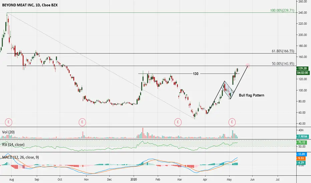Click the 200.00 price axis label
The image size is (311, 183).
pyautogui.click(x=303, y=35)
